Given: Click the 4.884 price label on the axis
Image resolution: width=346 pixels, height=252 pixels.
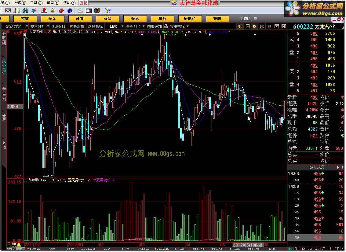Looking at the screenshot, I should [x=15, y=107].
